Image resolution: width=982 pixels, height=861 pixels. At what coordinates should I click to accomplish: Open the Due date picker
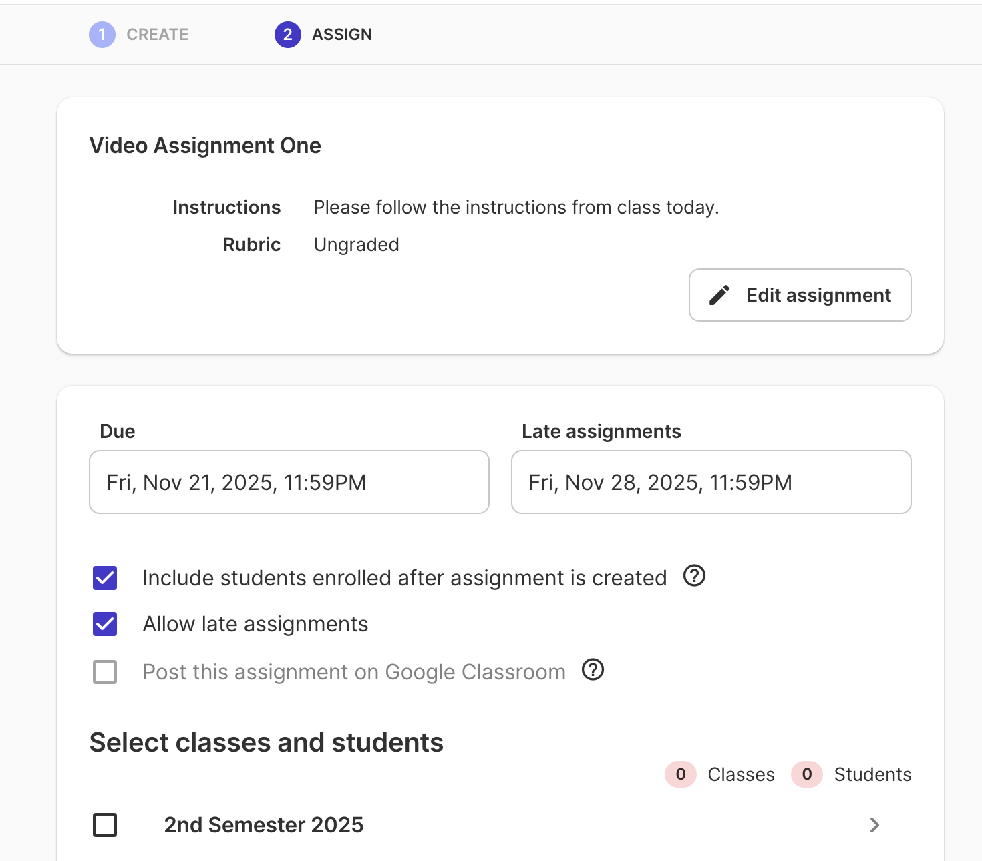click(x=289, y=482)
